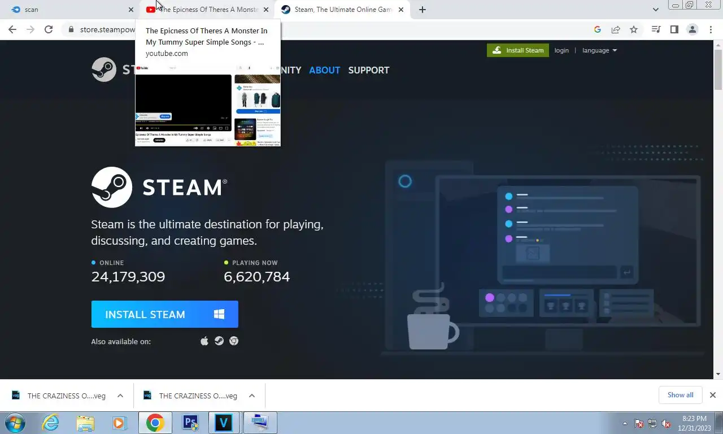Open the Chrome three-dot menu
Image resolution: width=723 pixels, height=434 pixels.
(711, 29)
